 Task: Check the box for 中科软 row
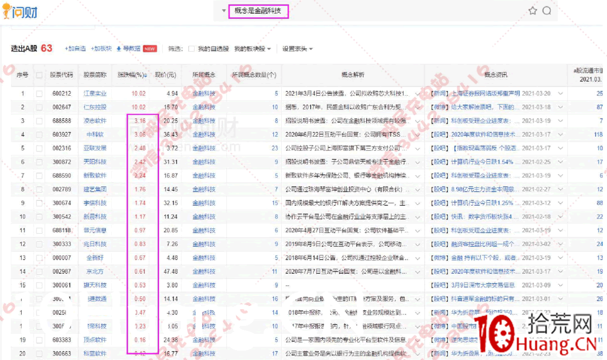pos(39,135)
